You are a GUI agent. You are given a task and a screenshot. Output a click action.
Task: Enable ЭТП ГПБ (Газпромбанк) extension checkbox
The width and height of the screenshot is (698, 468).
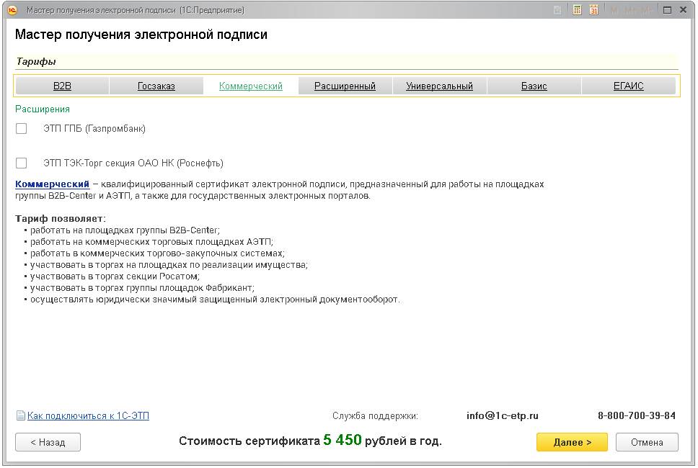click(22, 128)
